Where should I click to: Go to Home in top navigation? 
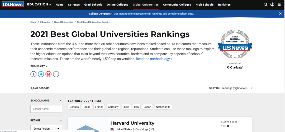coord(59,5)
